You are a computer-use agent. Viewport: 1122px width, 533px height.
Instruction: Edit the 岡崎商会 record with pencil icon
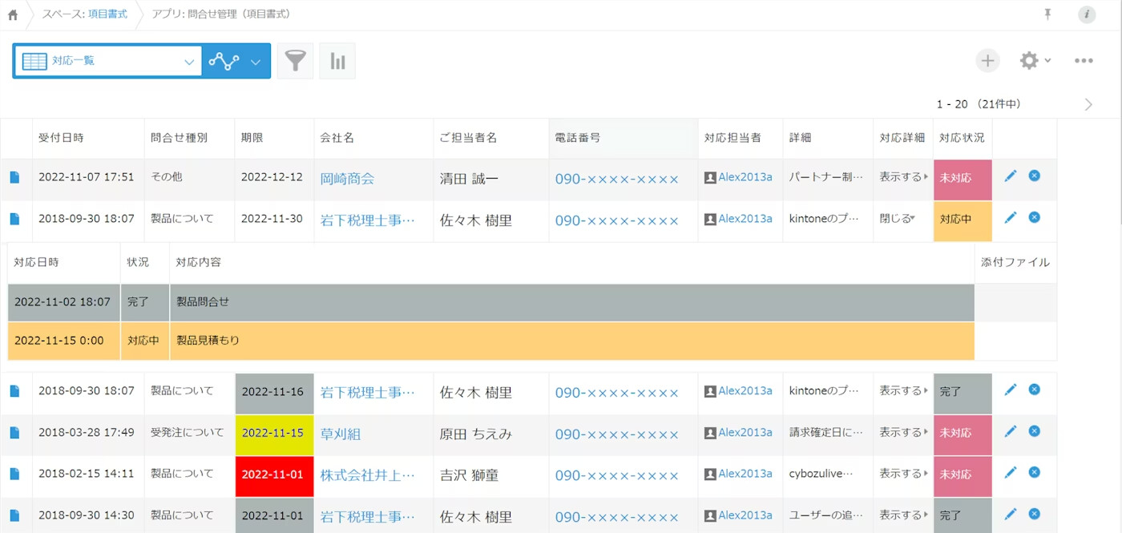pyautogui.click(x=1010, y=176)
